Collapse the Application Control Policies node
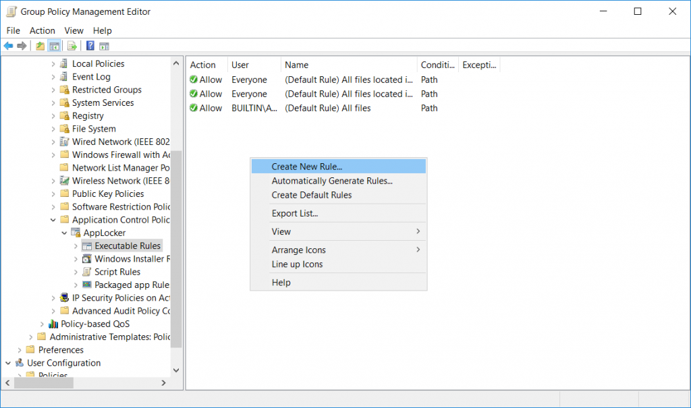 pos(53,219)
